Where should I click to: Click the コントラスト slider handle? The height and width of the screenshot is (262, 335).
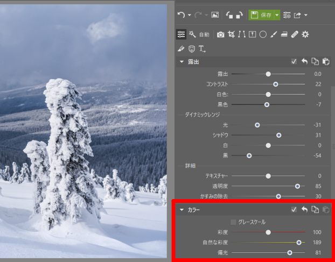click(276, 84)
